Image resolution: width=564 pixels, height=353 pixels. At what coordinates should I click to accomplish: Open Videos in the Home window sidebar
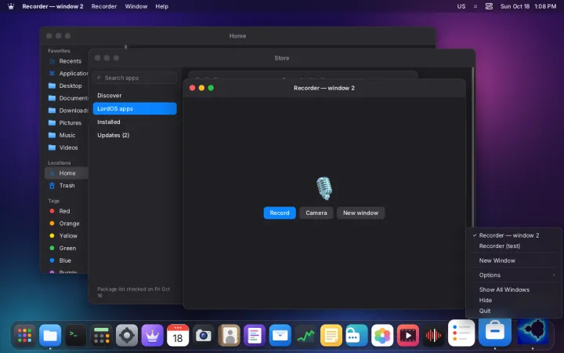click(x=67, y=147)
